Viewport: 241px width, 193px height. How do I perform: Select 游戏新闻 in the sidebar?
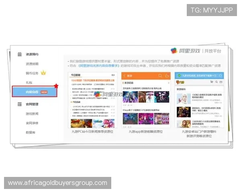(32, 114)
